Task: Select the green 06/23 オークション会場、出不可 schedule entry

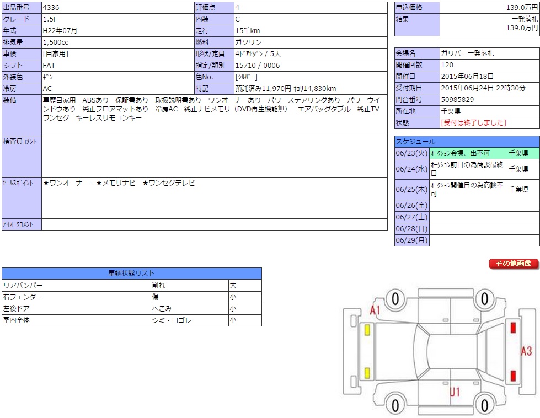Action: tap(468, 153)
